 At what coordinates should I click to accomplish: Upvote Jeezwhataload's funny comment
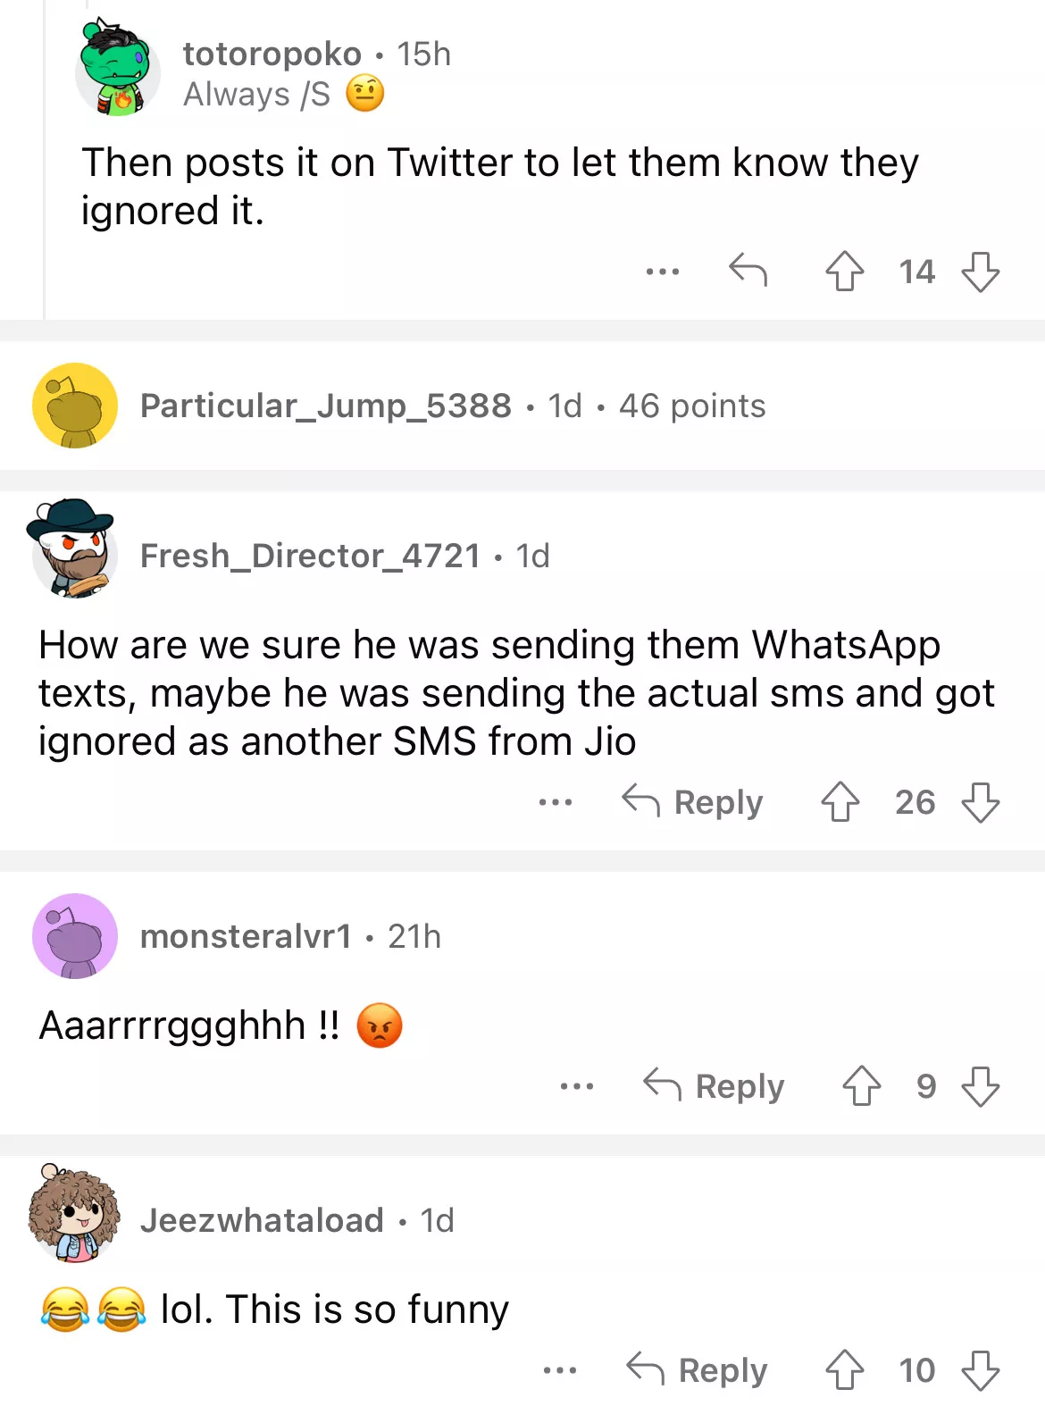pos(844,1370)
